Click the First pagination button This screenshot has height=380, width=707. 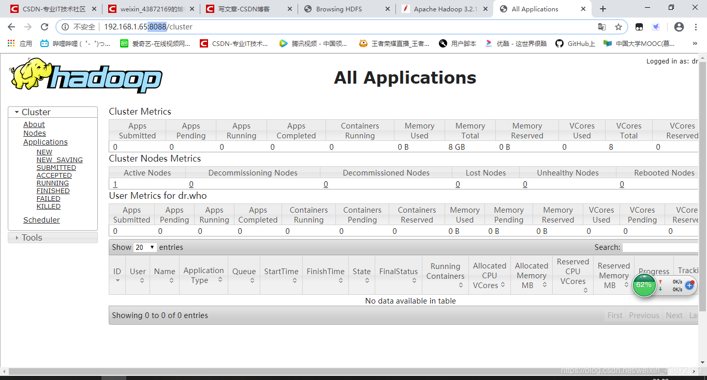click(x=615, y=315)
